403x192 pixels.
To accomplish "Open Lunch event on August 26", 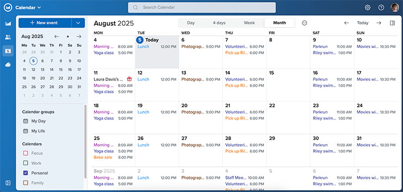I will (157, 145).
